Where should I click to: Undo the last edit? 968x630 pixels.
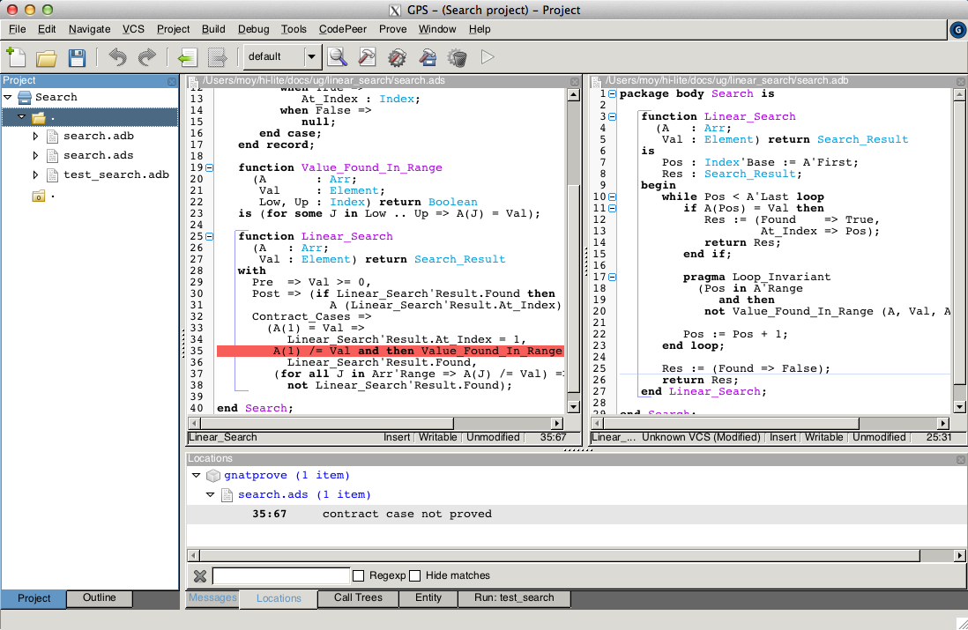(x=117, y=57)
